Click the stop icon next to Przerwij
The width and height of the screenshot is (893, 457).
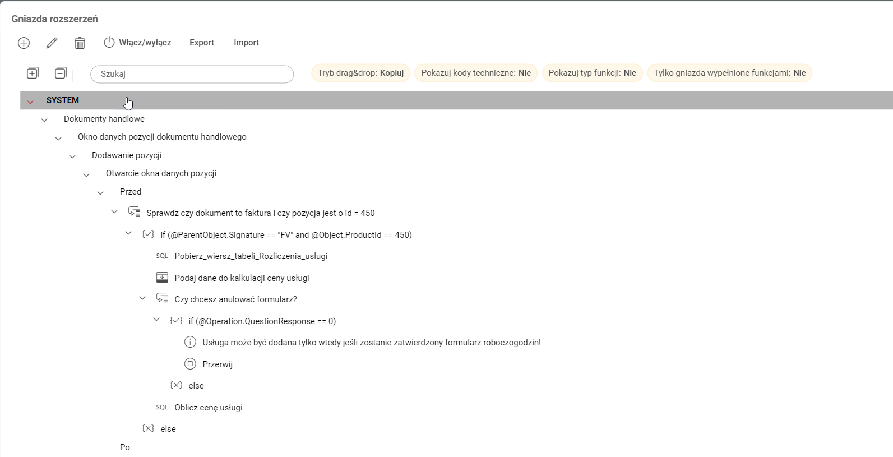[190, 364]
